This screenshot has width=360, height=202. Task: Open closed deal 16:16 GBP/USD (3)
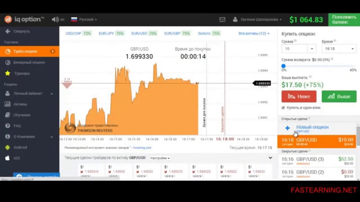pyautogui.click(x=317, y=161)
